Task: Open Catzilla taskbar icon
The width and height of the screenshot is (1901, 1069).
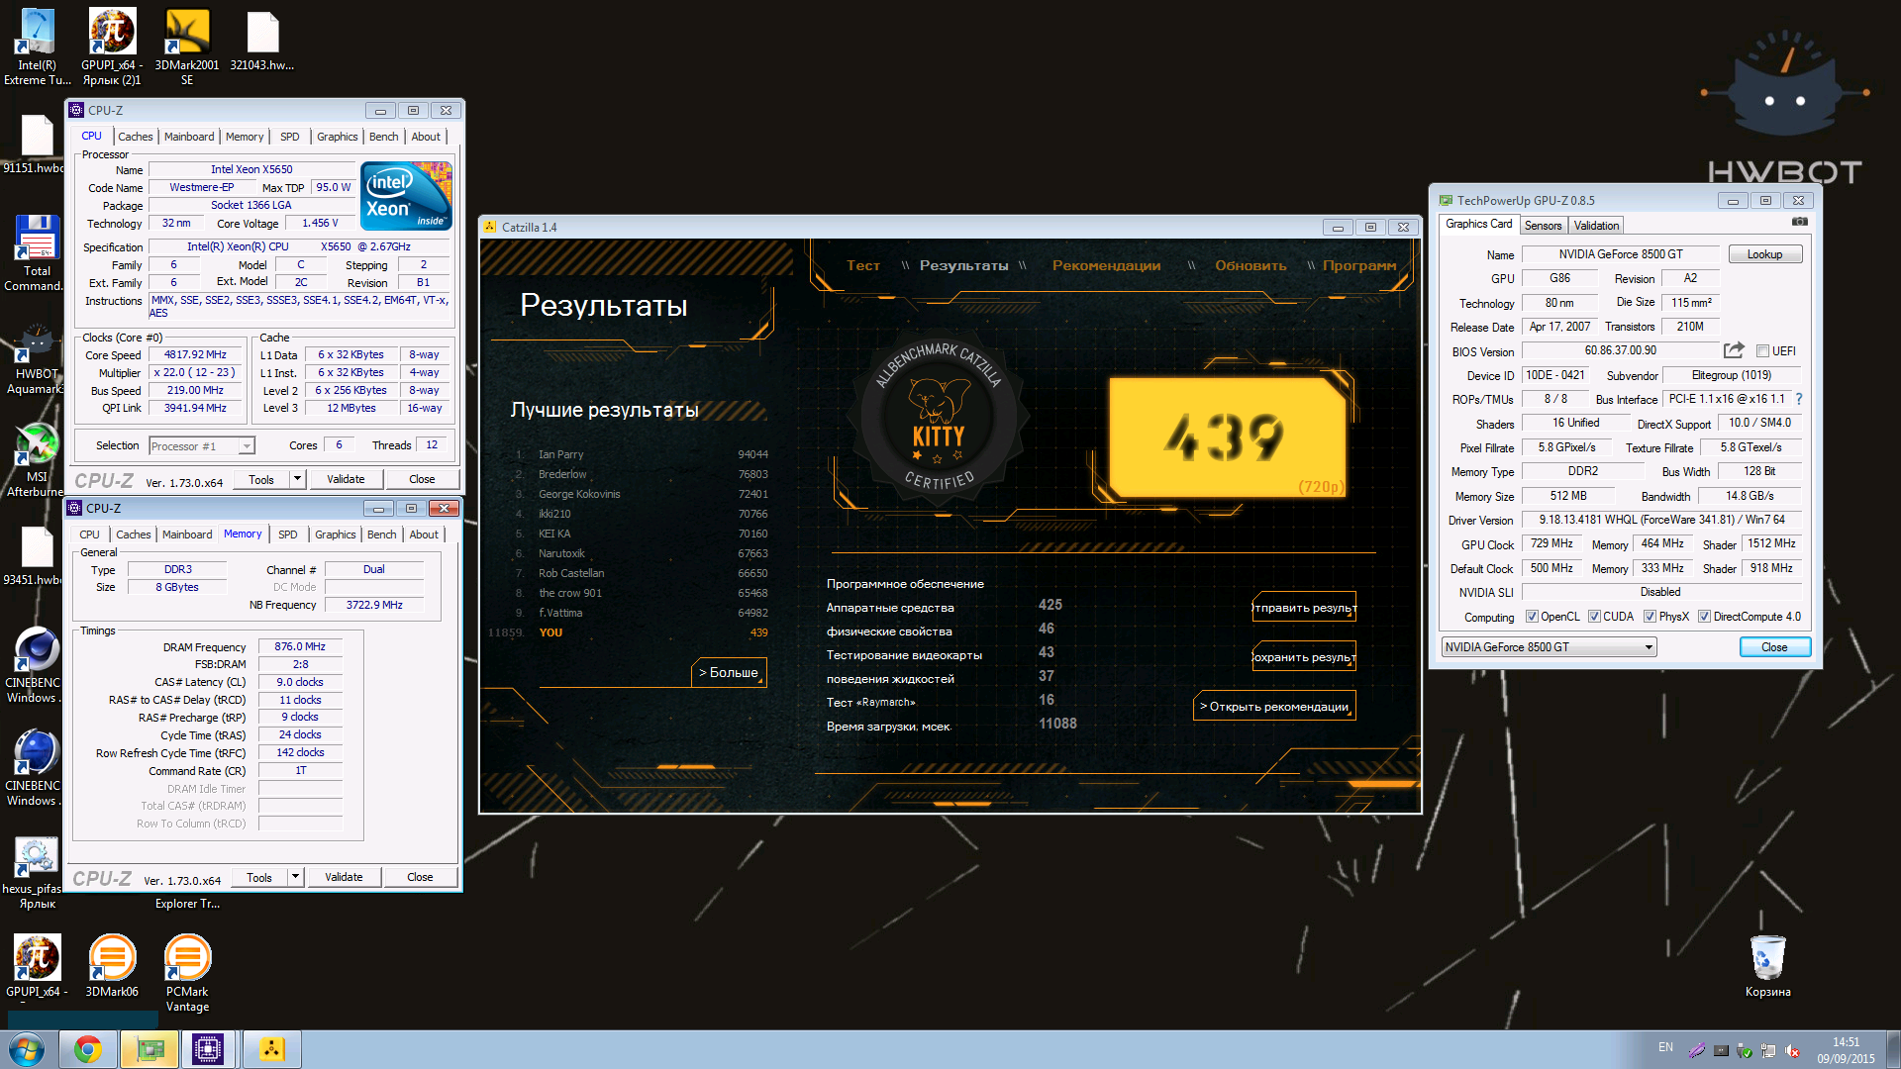Action: [x=271, y=1049]
